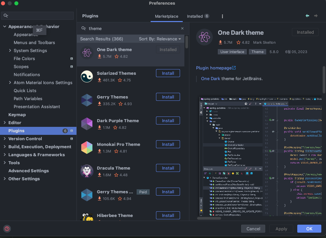Expand Other Settings
This screenshot has height=238, width=326.
[5, 179]
